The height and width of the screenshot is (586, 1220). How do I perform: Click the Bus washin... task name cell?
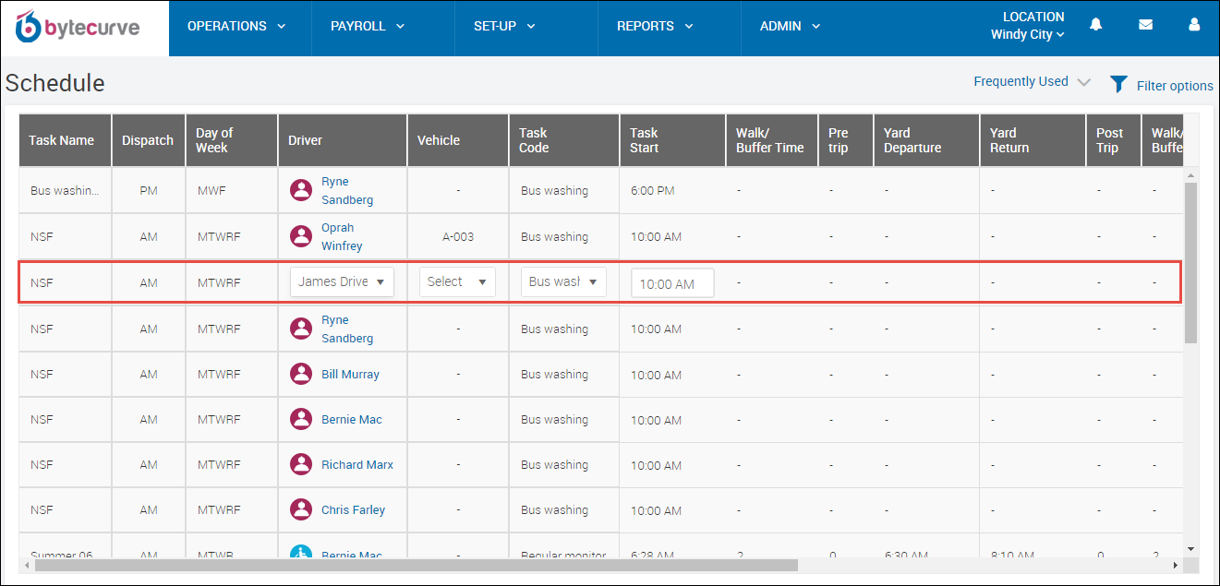click(66, 191)
